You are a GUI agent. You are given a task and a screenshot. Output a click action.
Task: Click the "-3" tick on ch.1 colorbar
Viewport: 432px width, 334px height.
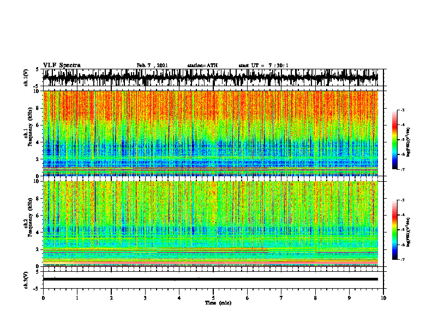[x=403, y=110]
